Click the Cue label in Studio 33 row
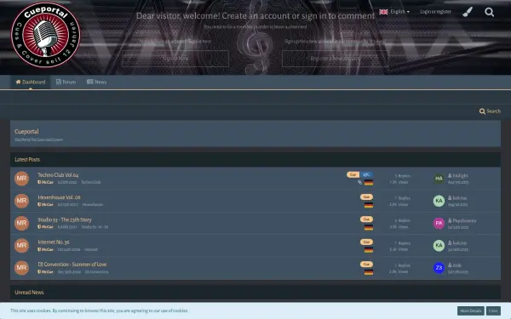Viewport: 511px width, 319px height. [366, 219]
